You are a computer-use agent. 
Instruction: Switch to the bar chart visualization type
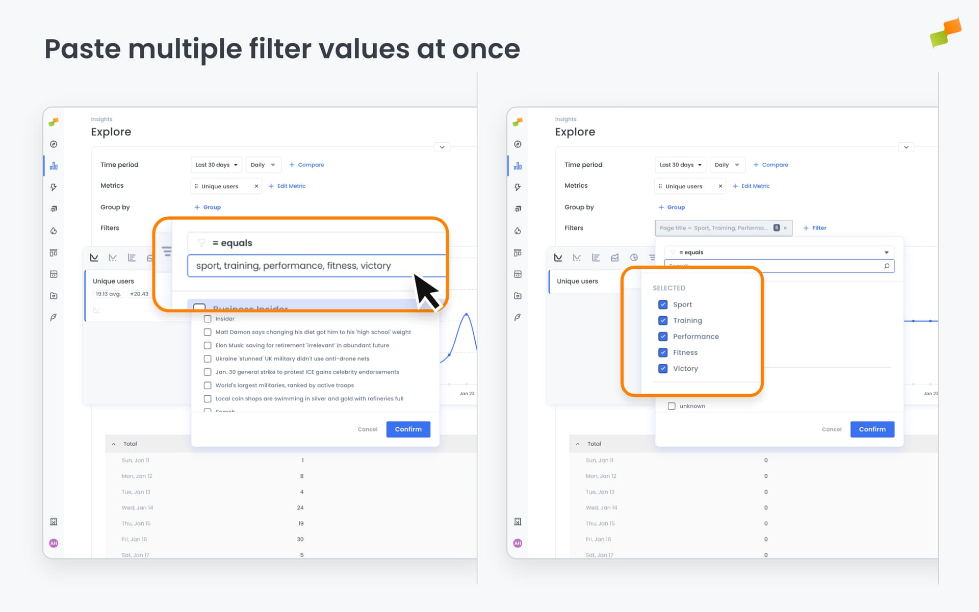pos(596,257)
